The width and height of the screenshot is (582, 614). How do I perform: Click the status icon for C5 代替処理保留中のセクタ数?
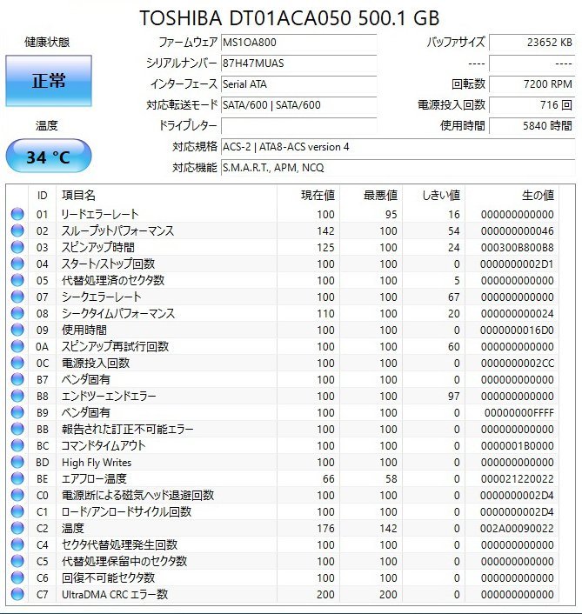(x=17, y=561)
